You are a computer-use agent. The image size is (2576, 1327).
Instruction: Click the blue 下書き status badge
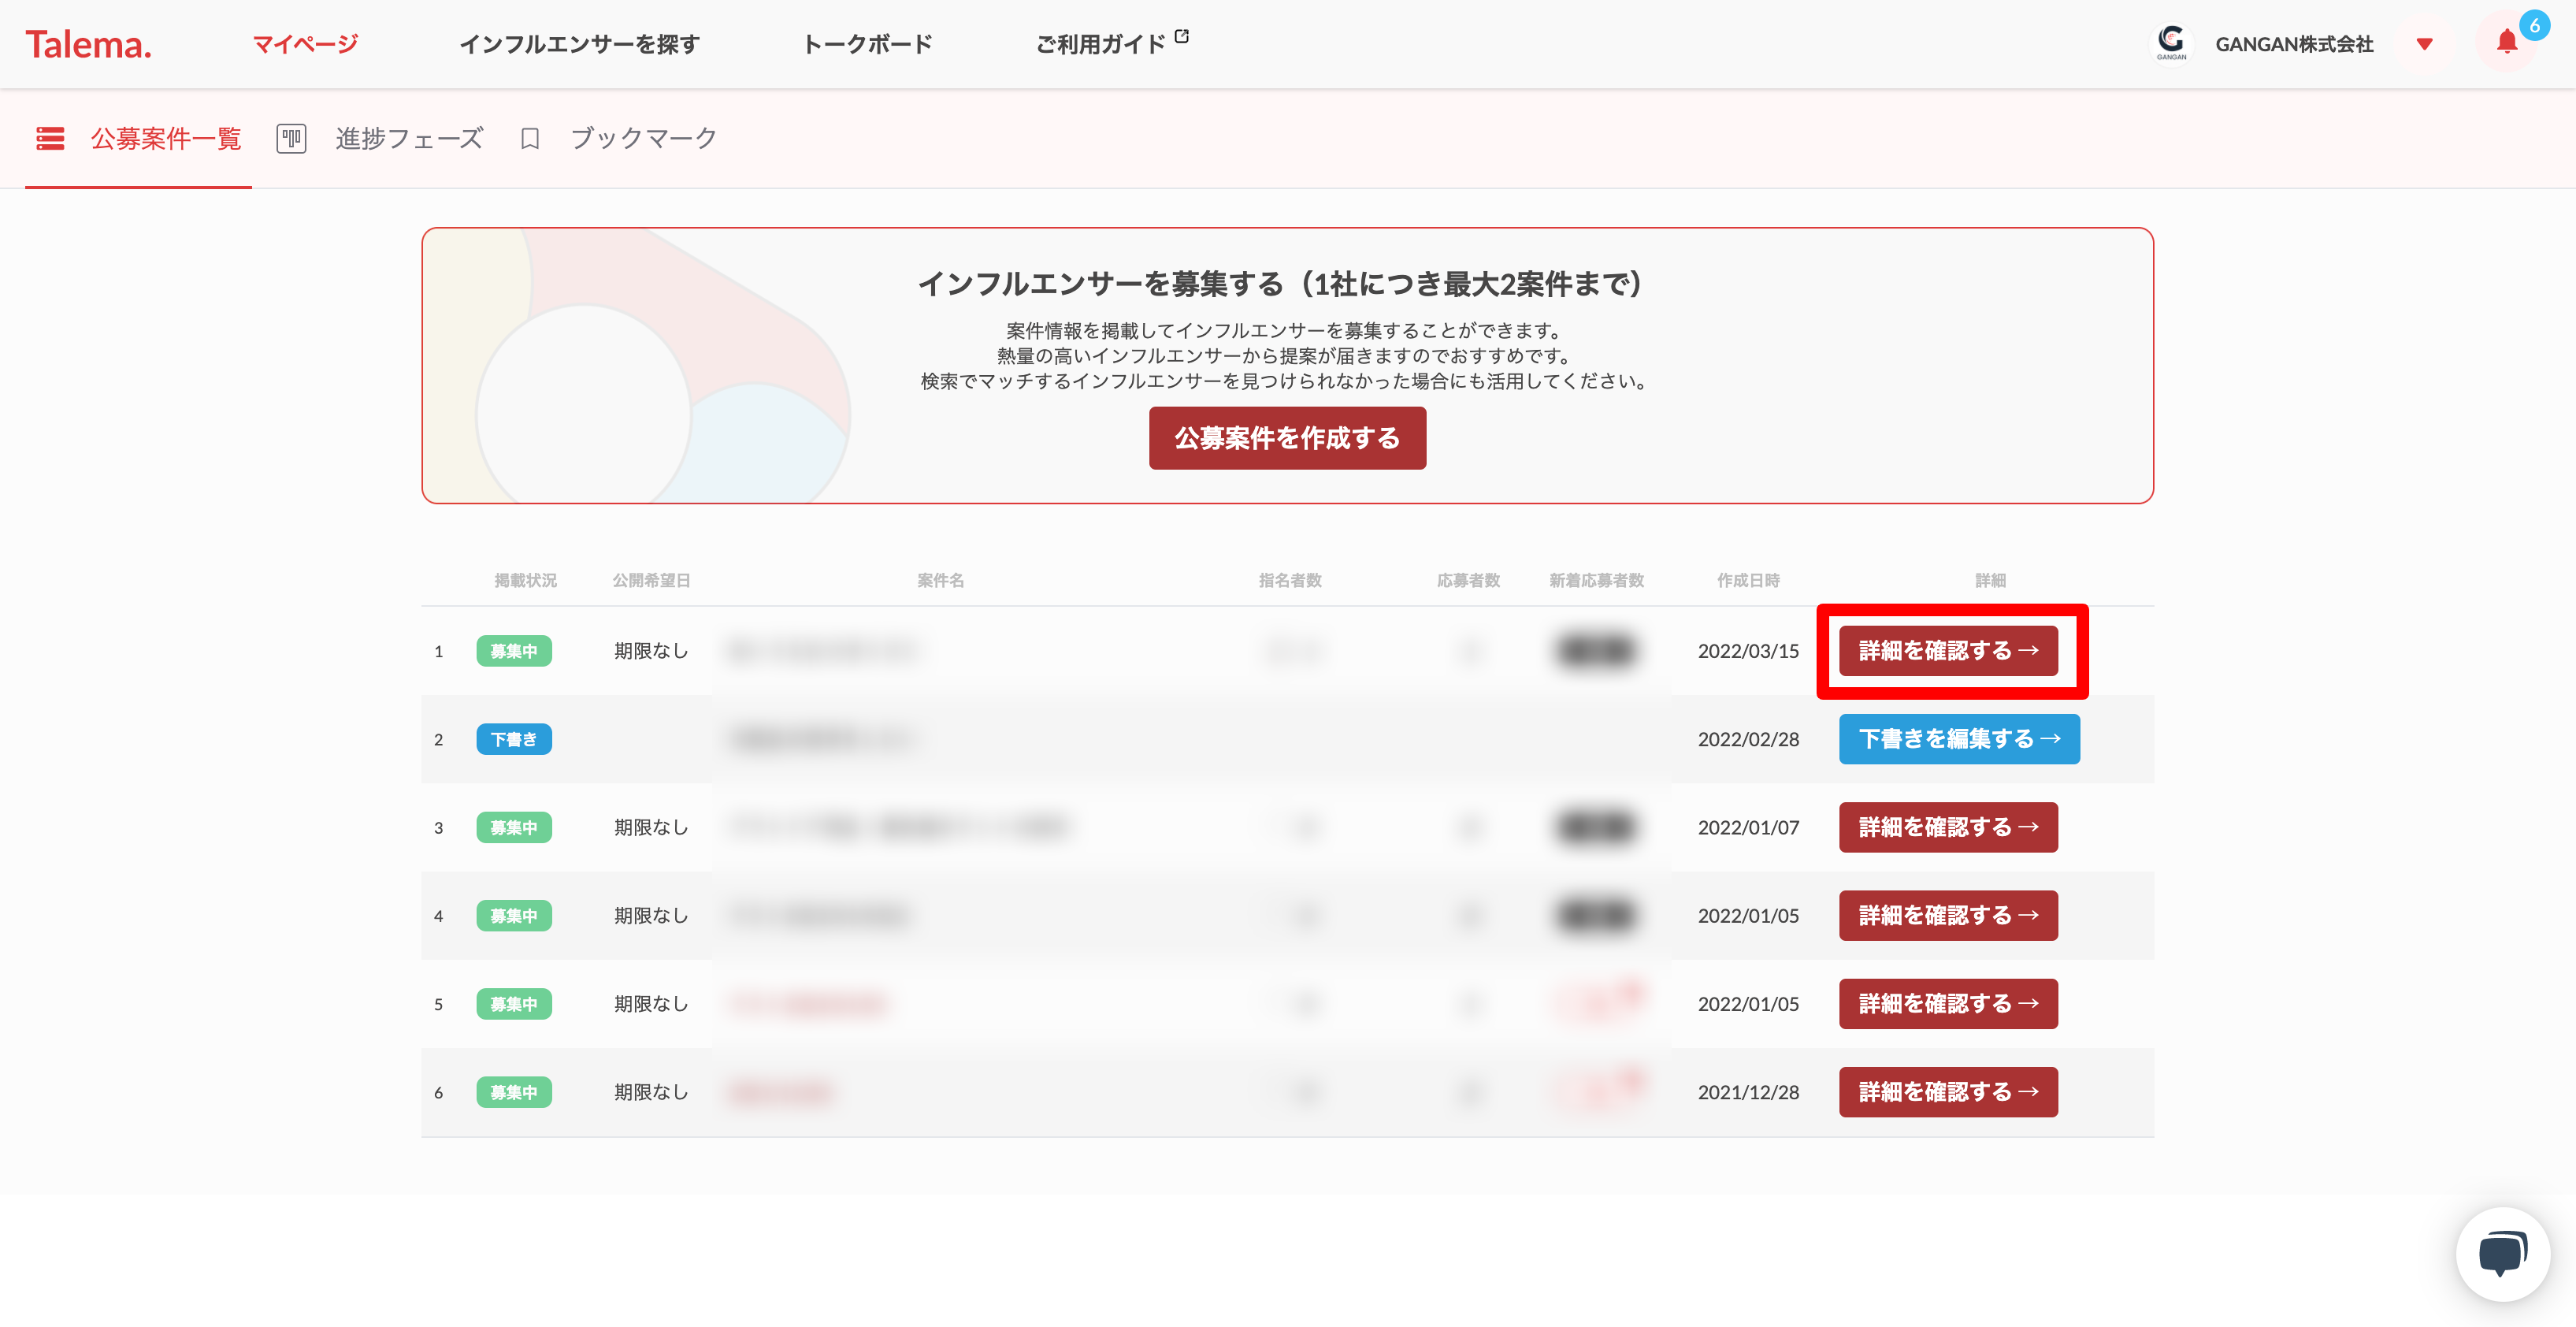coord(514,739)
